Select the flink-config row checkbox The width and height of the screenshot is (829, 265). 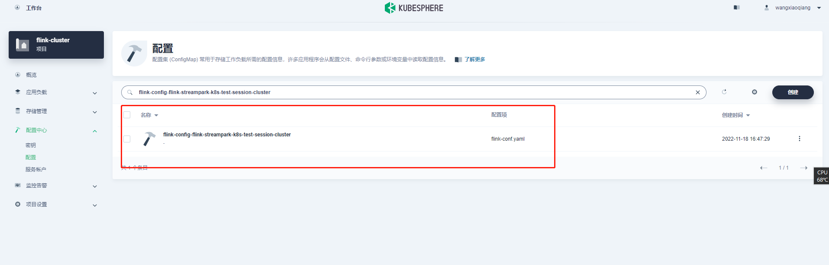[x=127, y=139]
